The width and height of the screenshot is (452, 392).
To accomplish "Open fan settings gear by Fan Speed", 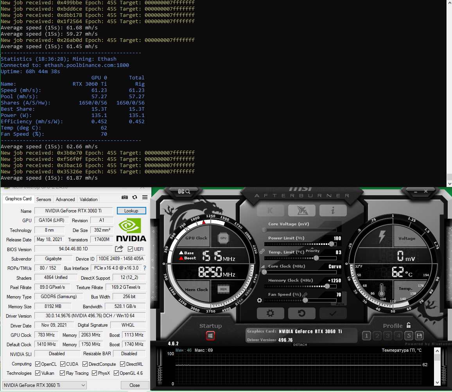I will tap(260, 300).
